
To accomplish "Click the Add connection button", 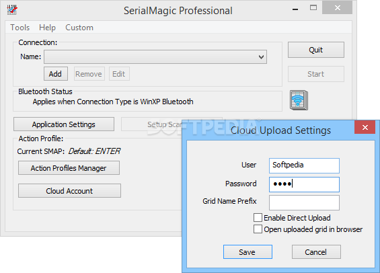I will (x=56, y=74).
